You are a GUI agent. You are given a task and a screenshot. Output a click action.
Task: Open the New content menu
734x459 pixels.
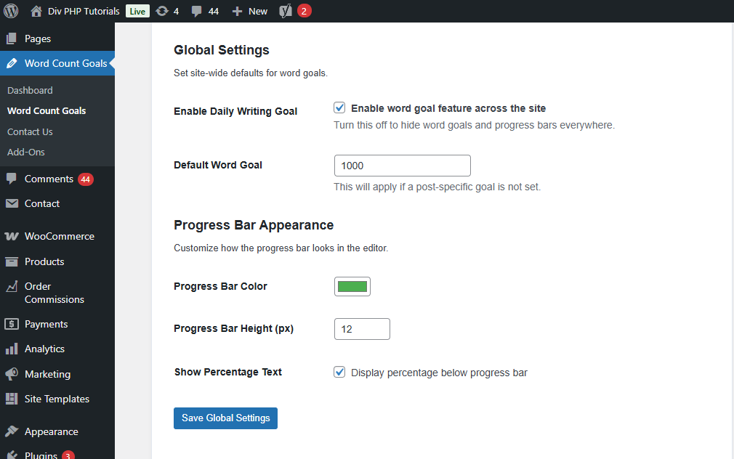(249, 11)
